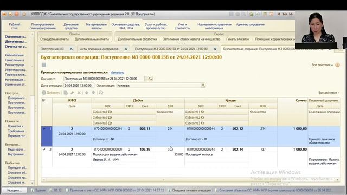Open the Денежные средства section
Screen dimensions: 347x195
pyautogui.click(x=71, y=27)
